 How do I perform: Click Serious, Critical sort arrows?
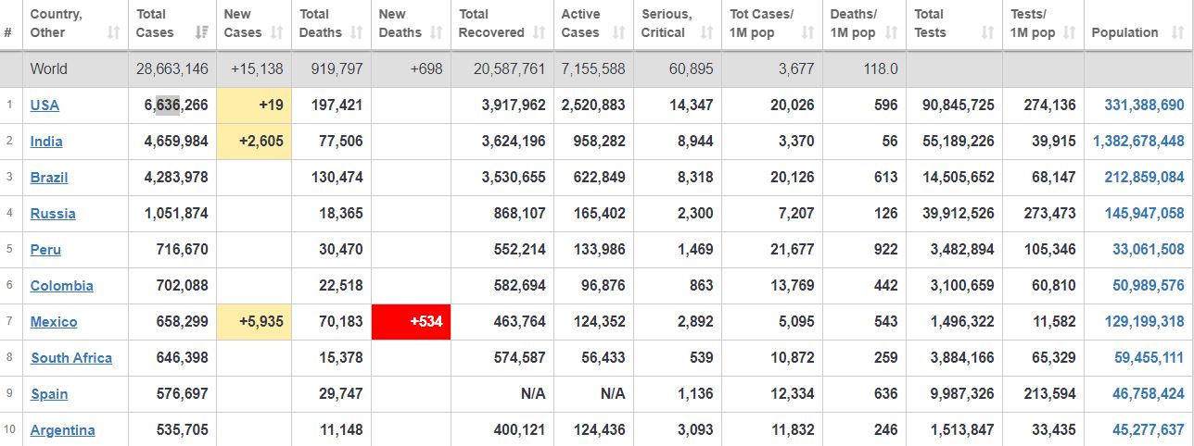coord(707,32)
